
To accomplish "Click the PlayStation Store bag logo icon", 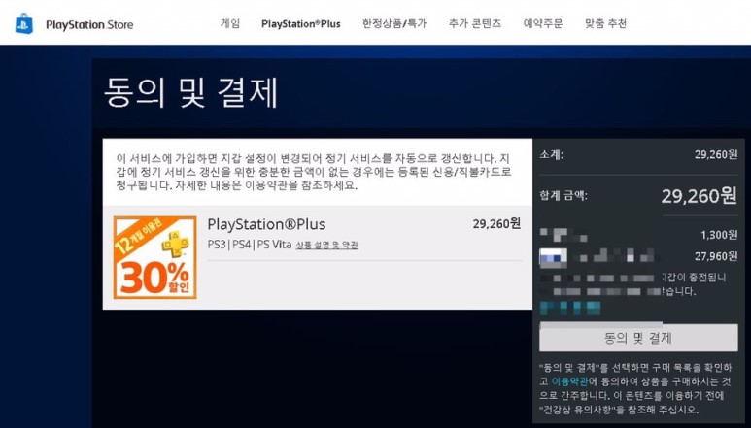I will click(x=24, y=23).
